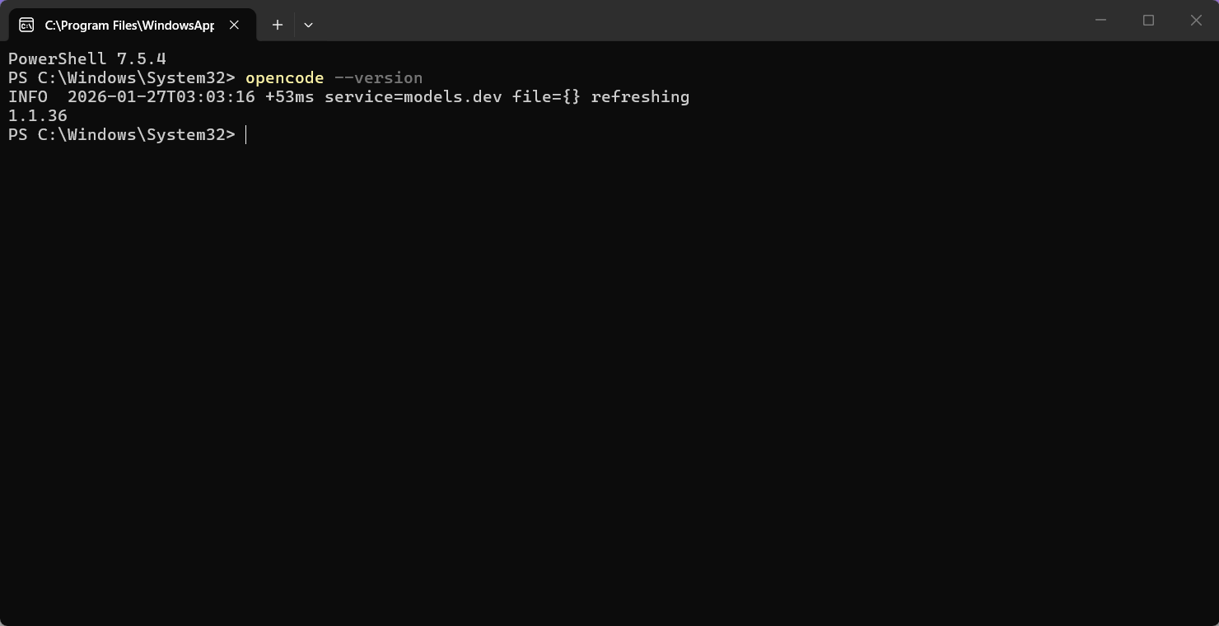Click the file={} text in output
Screen dimensions: 1219x626
547,97
